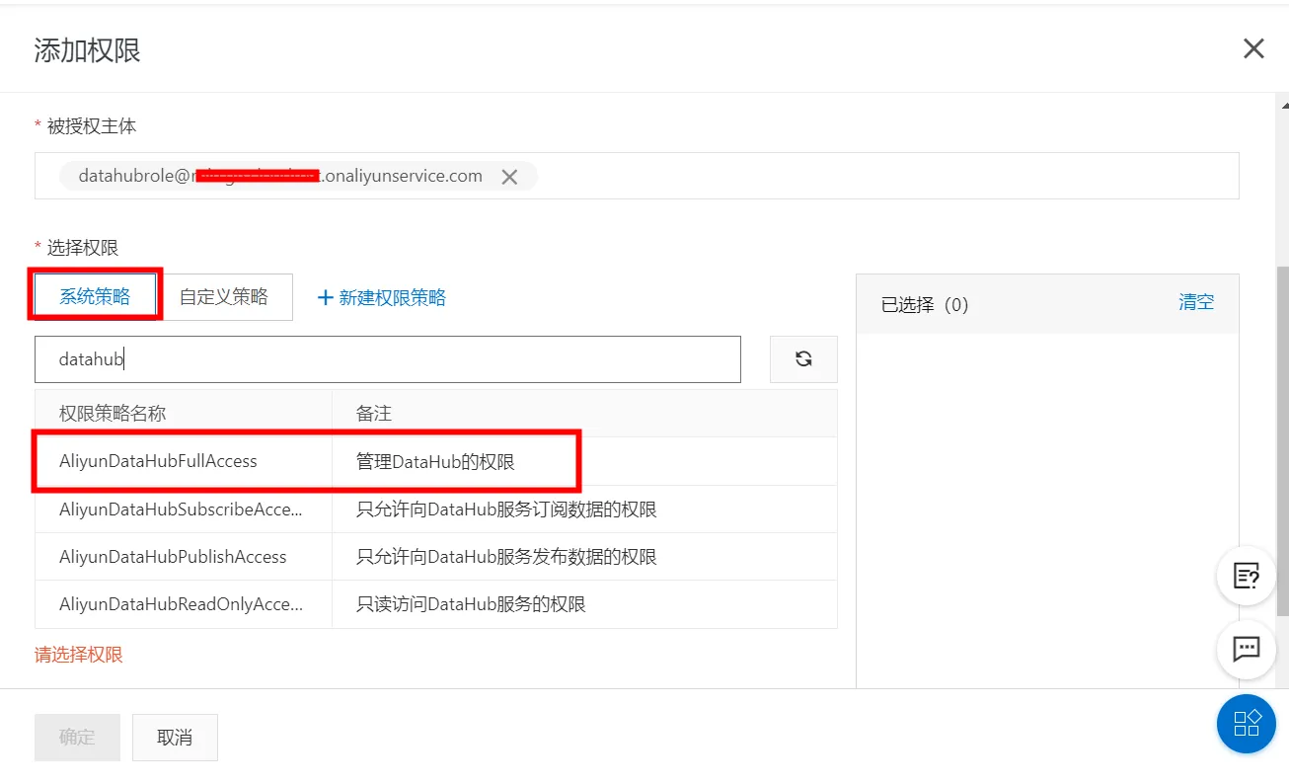Click the datahubrole principal email text

(280, 176)
